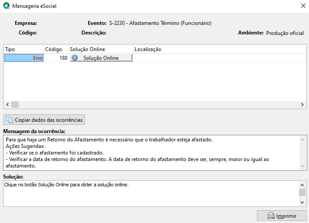The width and height of the screenshot is (309, 223).
Task: Click the event text S-2230 - Afastamento Término
Action: (160, 23)
